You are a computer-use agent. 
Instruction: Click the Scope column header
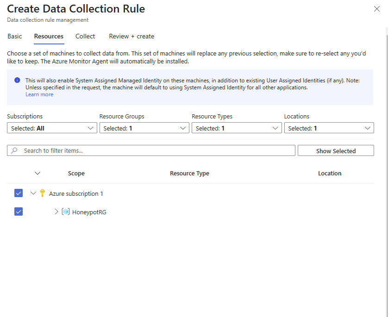click(76, 174)
